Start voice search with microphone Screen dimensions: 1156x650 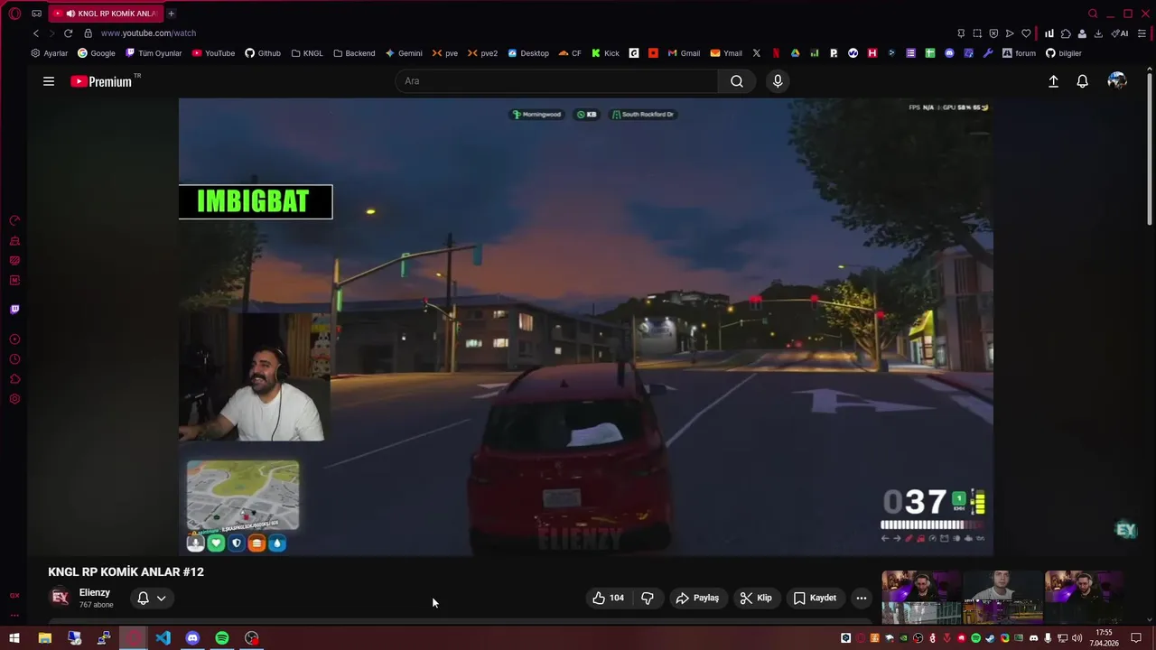pos(778,81)
